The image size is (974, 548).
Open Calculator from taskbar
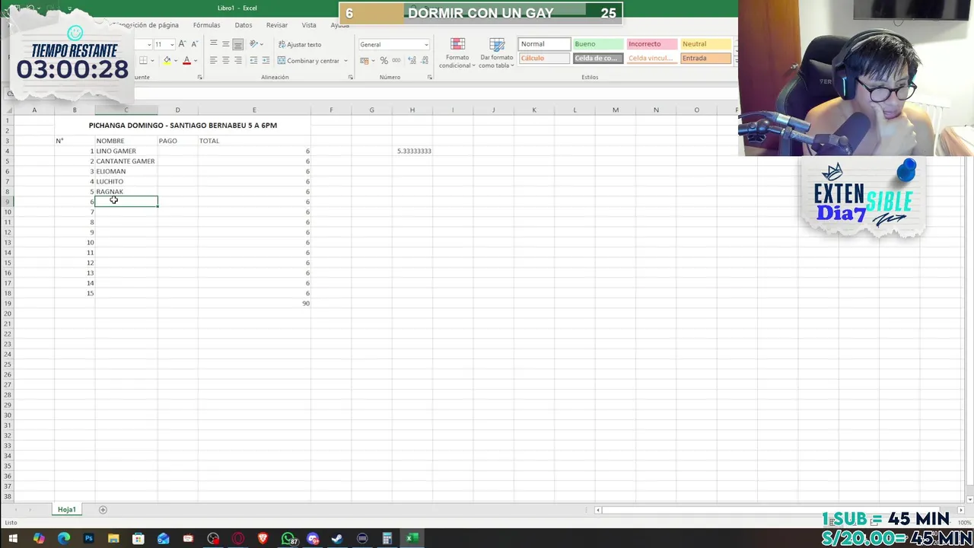387,539
